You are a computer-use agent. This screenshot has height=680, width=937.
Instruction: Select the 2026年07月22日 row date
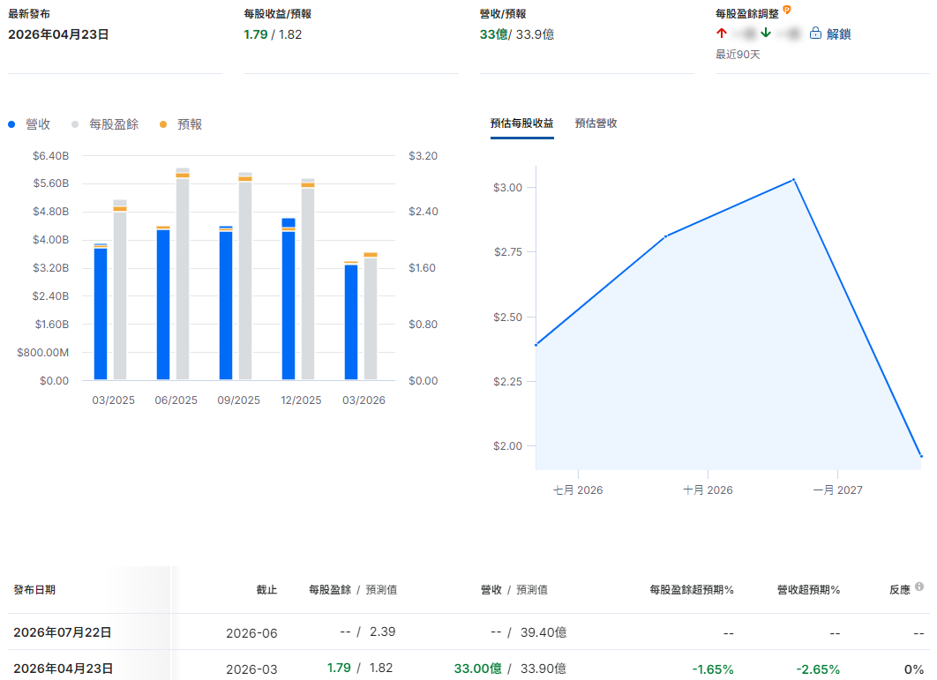(x=62, y=632)
